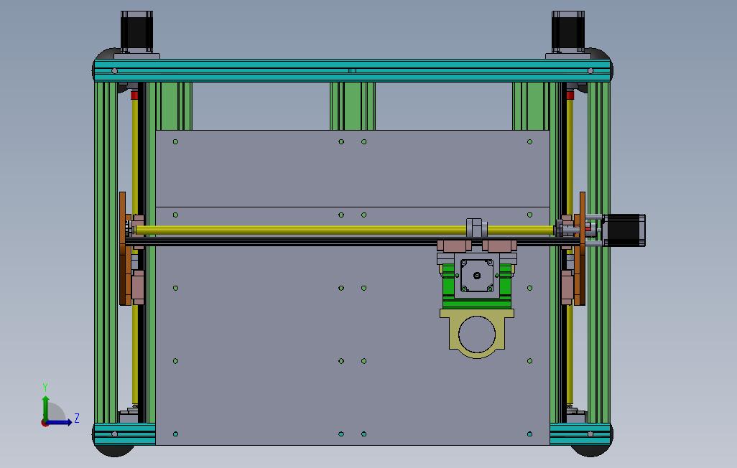This screenshot has height=468, width=737.
Task: Select the upper gray bed plate panel
Action: [352, 168]
